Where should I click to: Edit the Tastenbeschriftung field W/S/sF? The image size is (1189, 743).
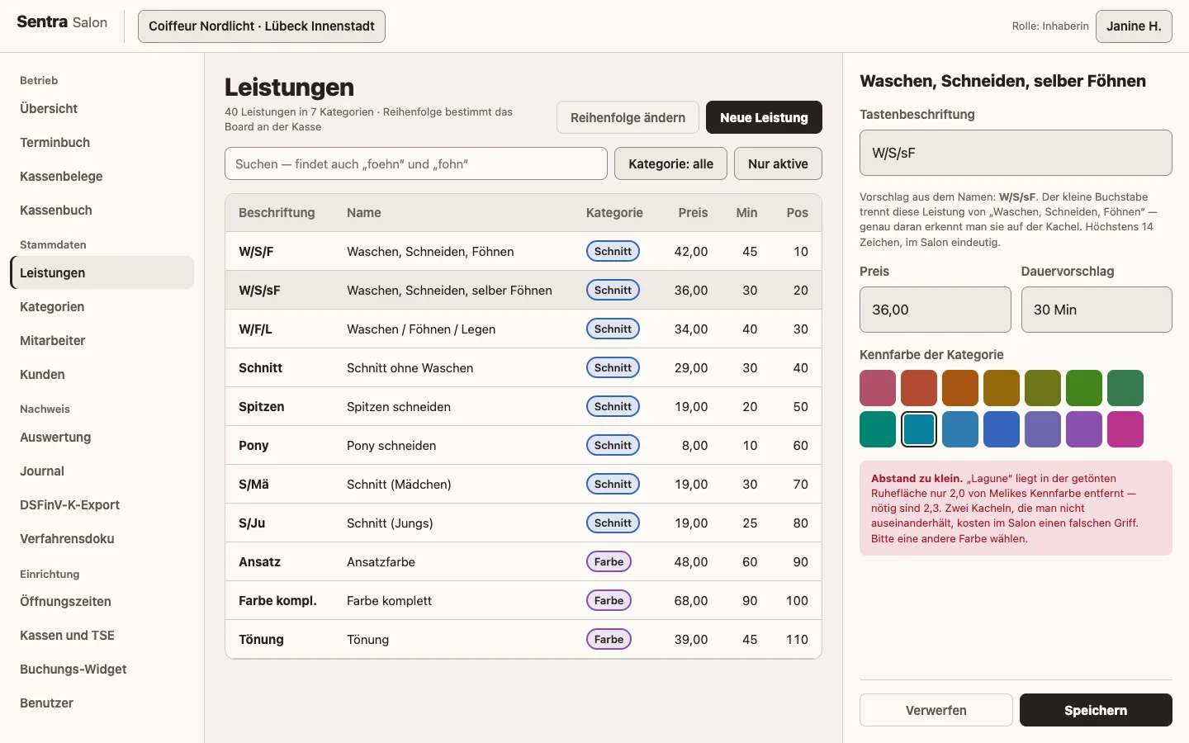coord(1016,153)
